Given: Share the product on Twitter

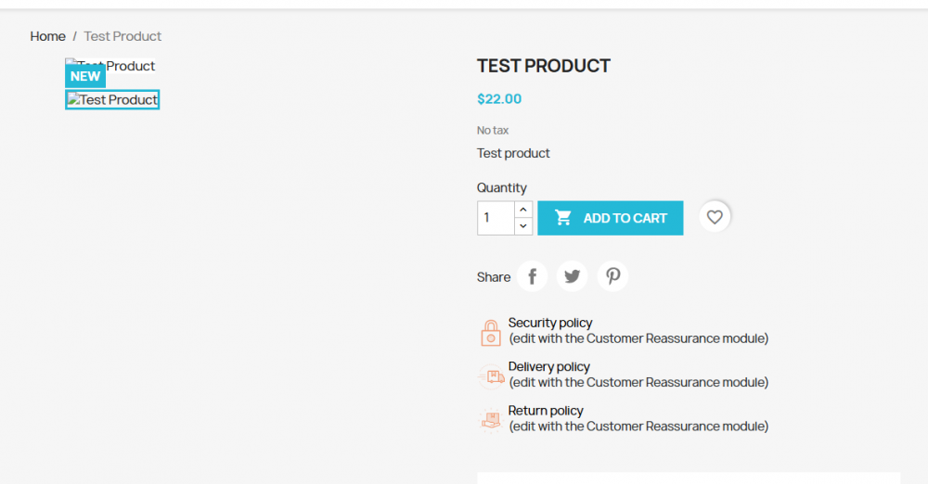Looking at the screenshot, I should tap(573, 276).
